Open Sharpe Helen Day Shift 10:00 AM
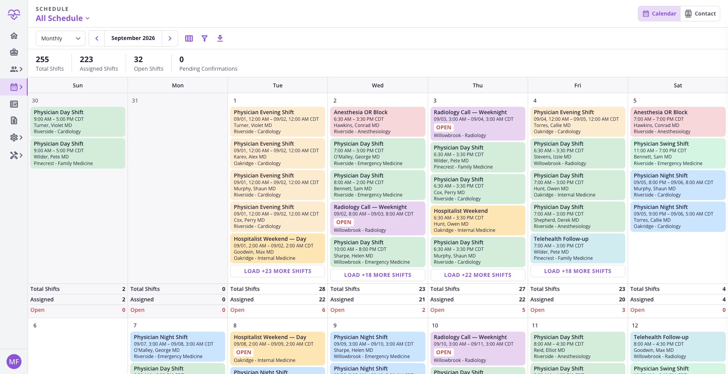This screenshot has height=374, width=728. pyautogui.click(x=378, y=252)
